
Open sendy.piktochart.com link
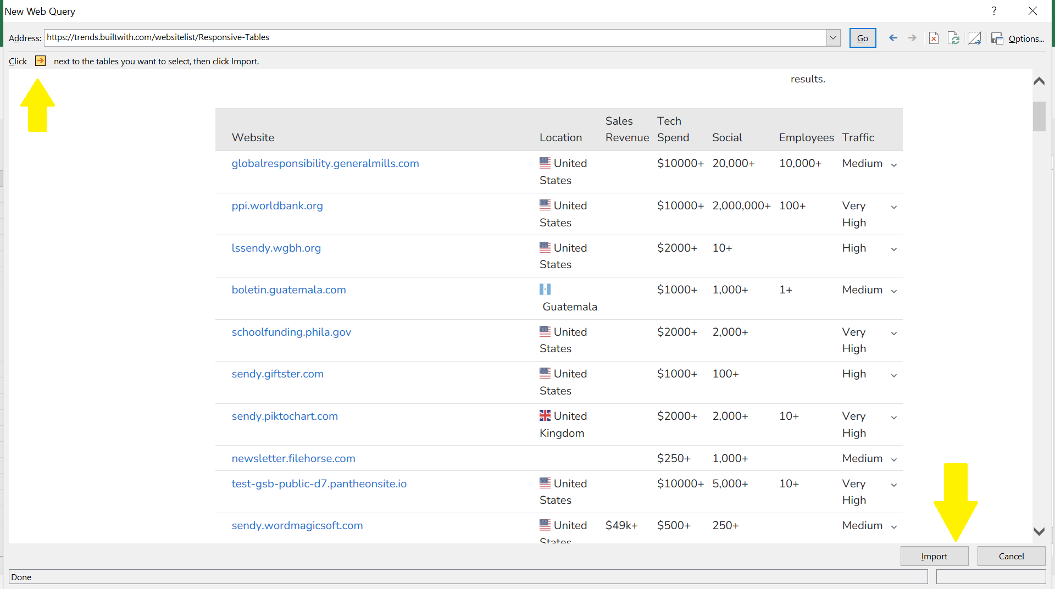coord(285,416)
